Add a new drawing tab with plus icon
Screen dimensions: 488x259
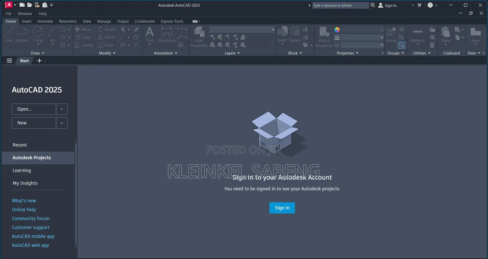(39, 61)
